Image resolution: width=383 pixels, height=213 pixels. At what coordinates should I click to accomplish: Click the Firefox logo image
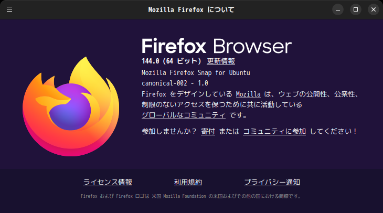(x=71, y=106)
